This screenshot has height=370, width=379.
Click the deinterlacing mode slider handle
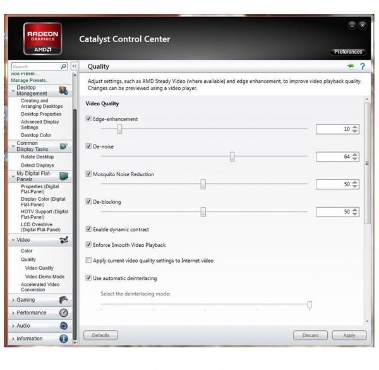point(310,305)
